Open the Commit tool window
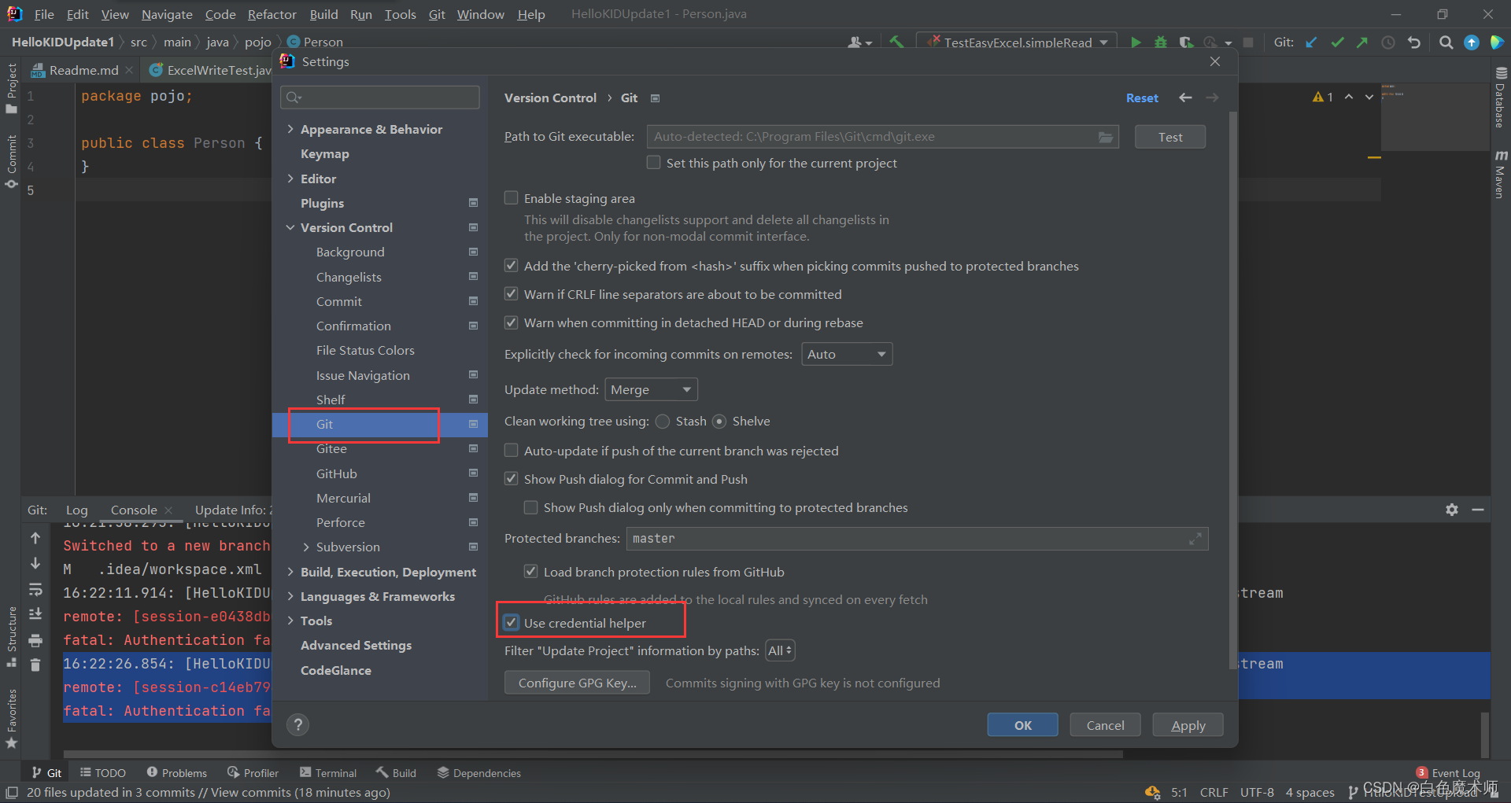Image resolution: width=1511 pixels, height=803 pixels. pyautogui.click(x=11, y=161)
